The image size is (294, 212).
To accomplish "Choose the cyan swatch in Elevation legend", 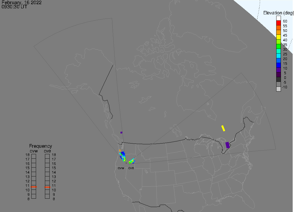I will [x=278, y=56].
